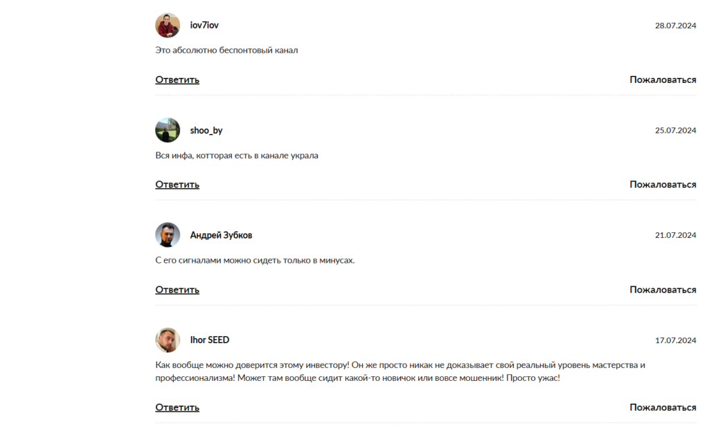This screenshot has width=709, height=428.
Task: Open the iov7iov username
Action: 204,25
